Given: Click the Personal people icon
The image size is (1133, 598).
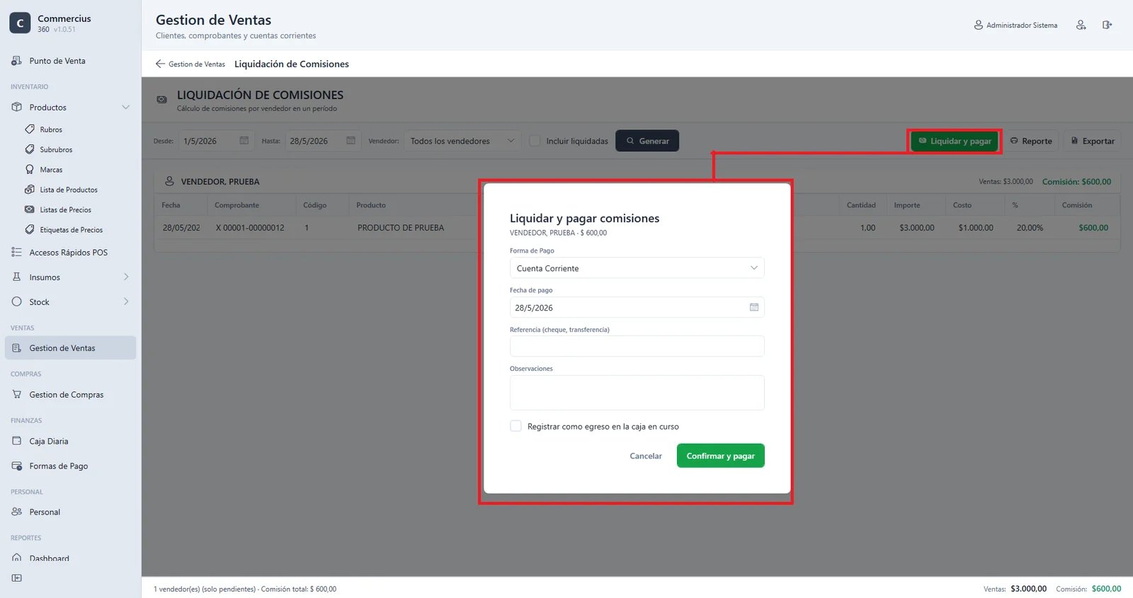Looking at the screenshot, I should point(17,512).
